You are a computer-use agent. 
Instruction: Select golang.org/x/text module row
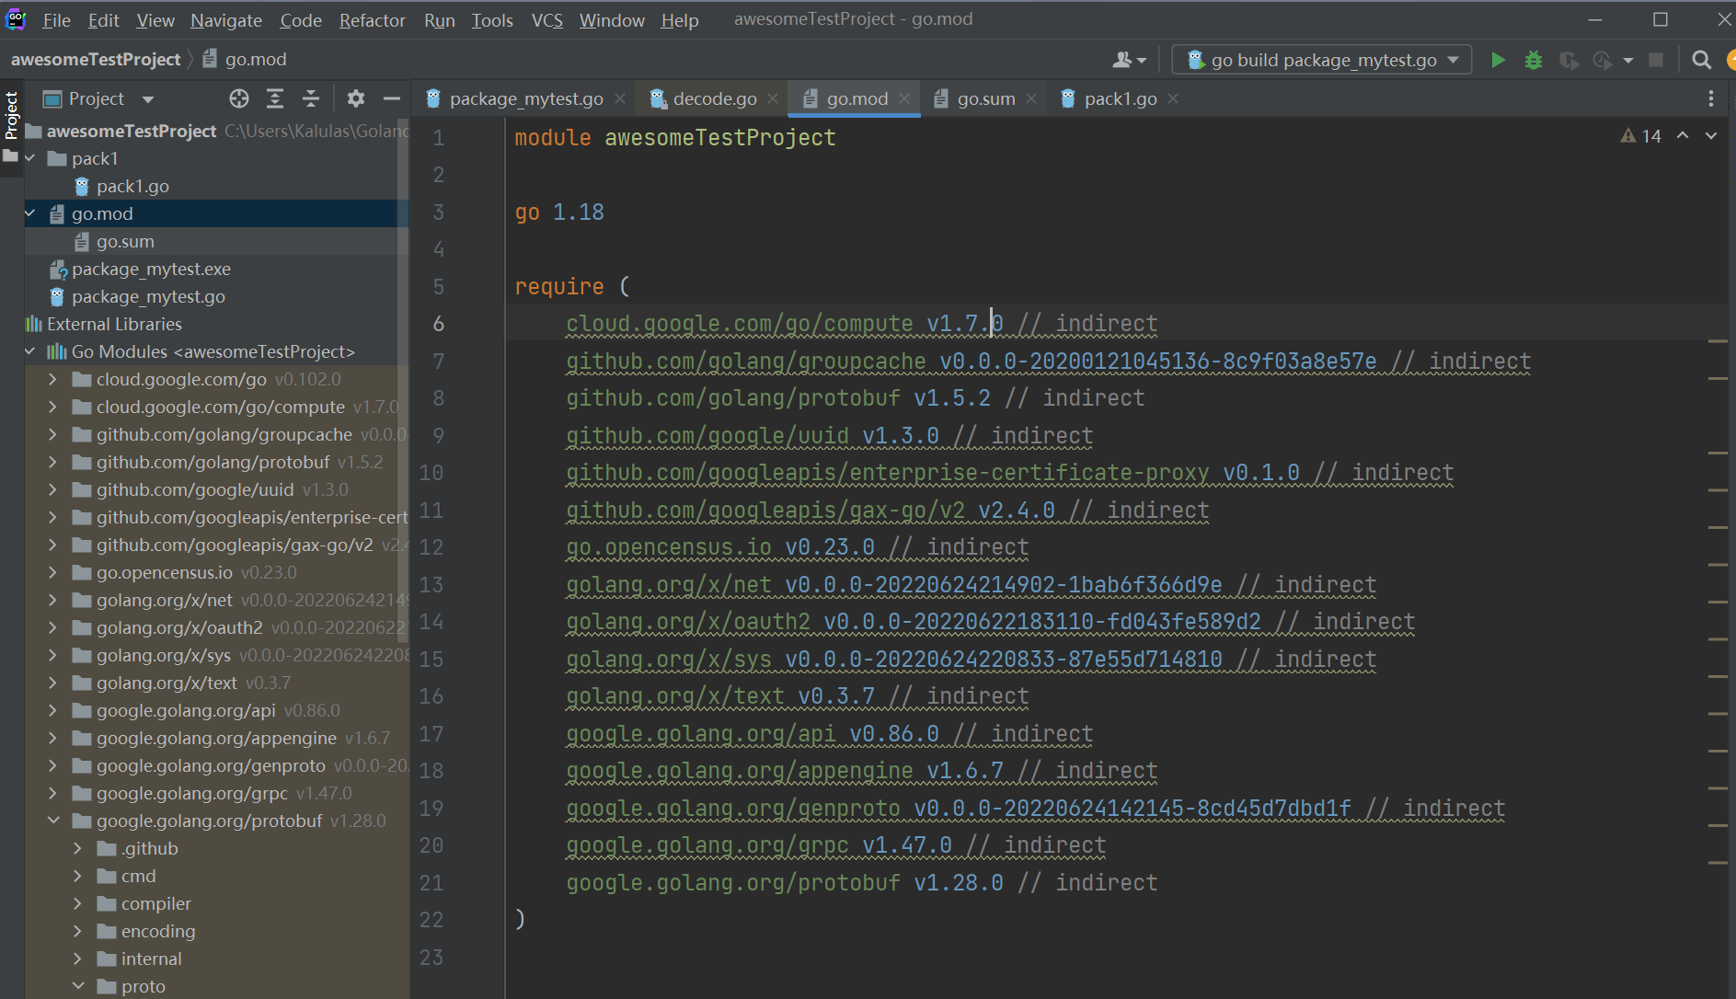point(215,683)
